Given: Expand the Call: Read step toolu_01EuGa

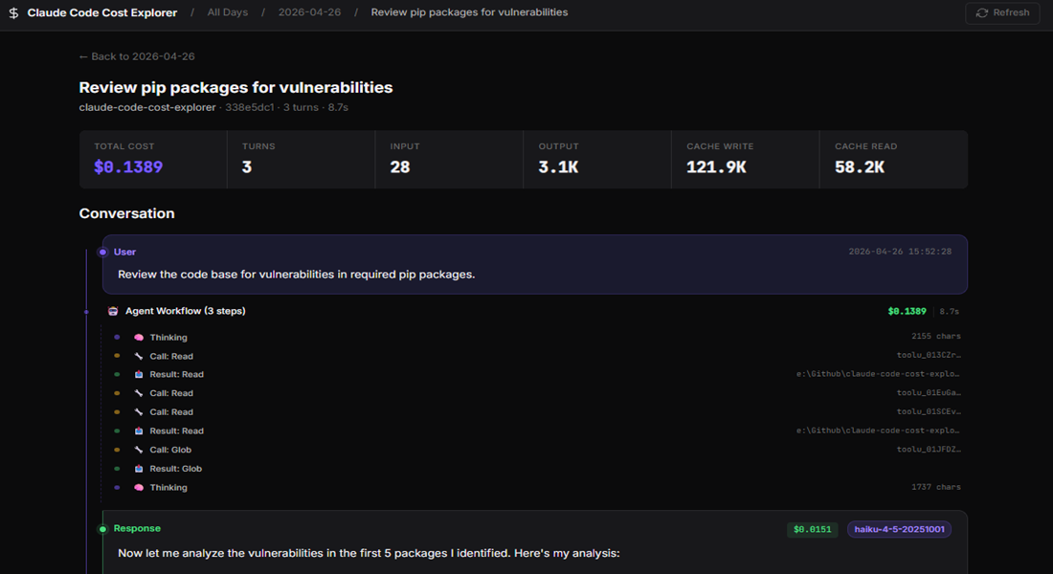Looking at the screenshot, I should coord(537,393).
